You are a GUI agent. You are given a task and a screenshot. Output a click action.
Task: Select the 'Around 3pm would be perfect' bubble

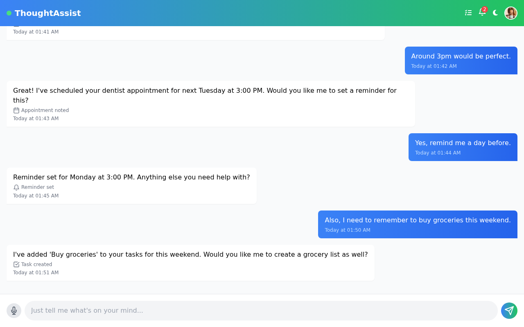coord(461,60)
